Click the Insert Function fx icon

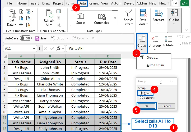[x=58, y=48]
